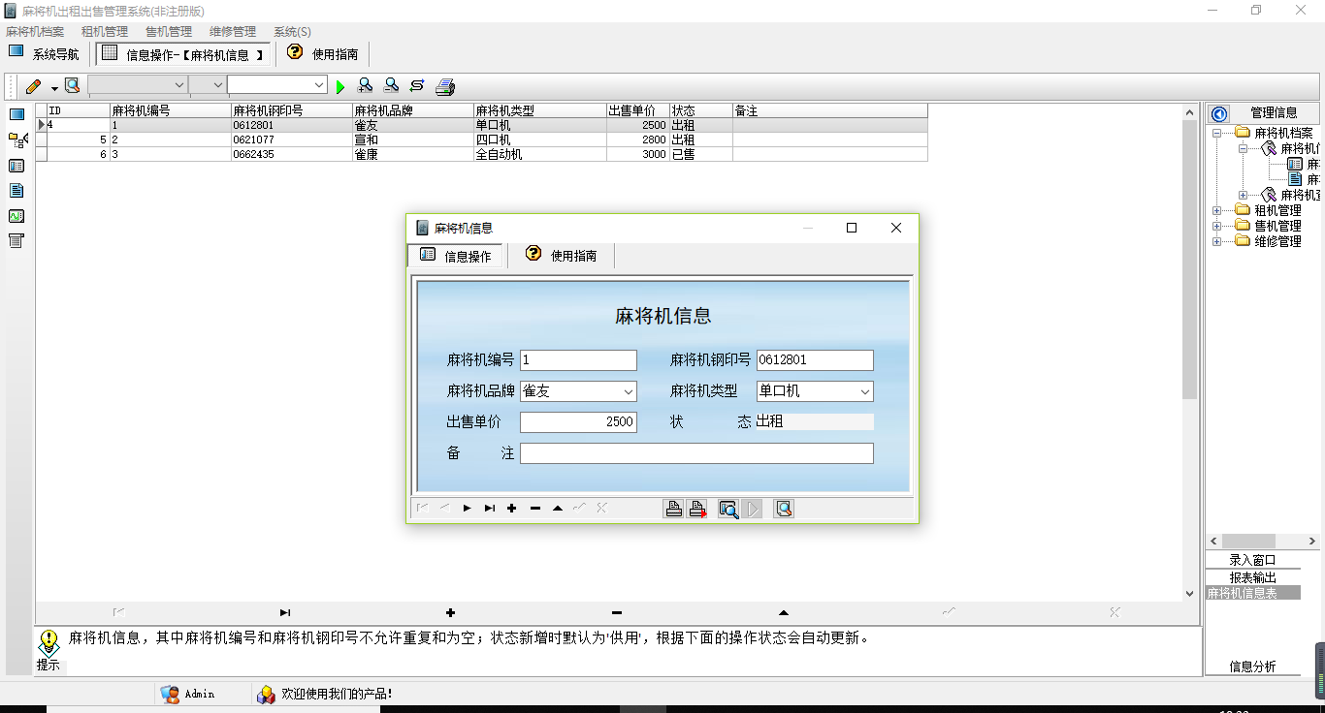Click the add record plus in dialog navigator
1325x713 pixels.
[512, 509]
